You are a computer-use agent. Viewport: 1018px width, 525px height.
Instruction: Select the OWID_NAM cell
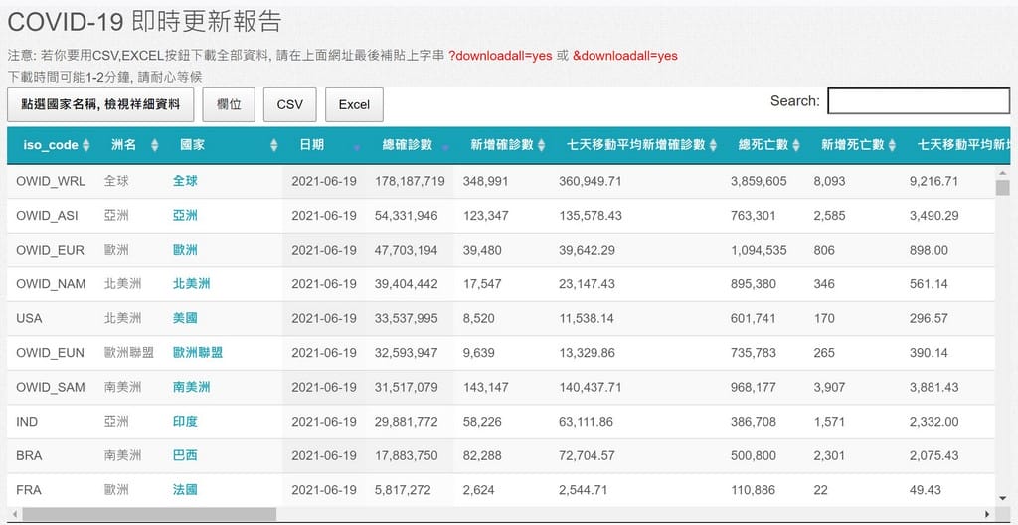51,284
